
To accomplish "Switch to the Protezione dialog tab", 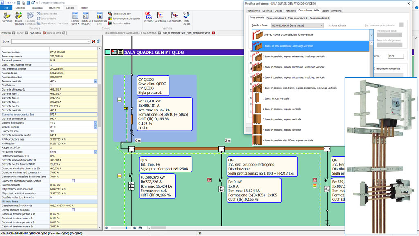I will [x=290, y=11].
